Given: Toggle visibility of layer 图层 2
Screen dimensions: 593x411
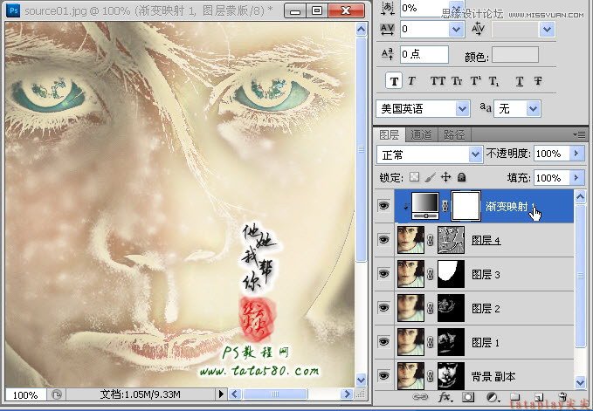Looking at the screenshot, I should pos(383,306).
